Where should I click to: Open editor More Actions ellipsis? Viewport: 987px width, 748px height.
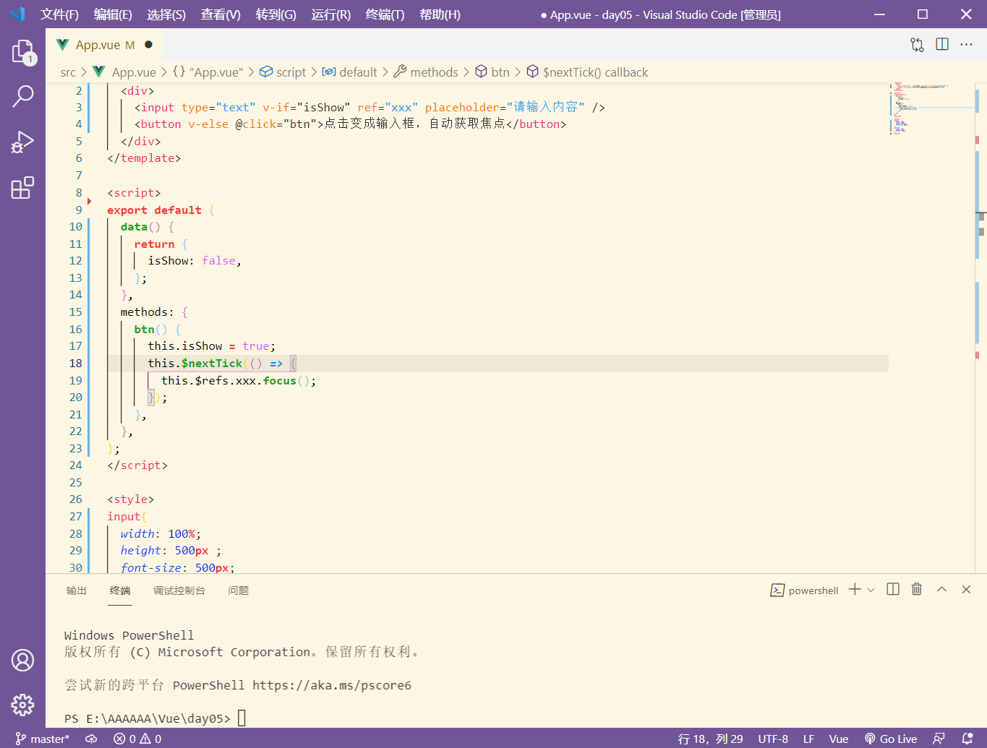pos(967,45)
